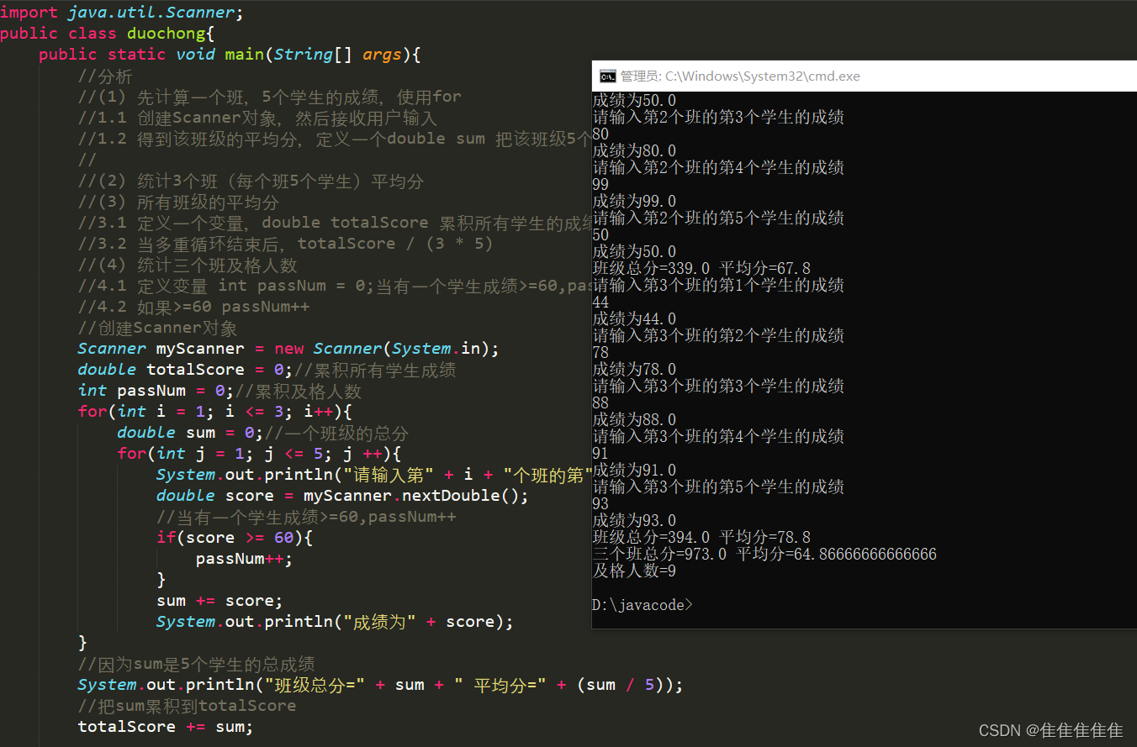1137x747 pixels.
Task: Click the 'sum += score;' statement
Action: 219,601
